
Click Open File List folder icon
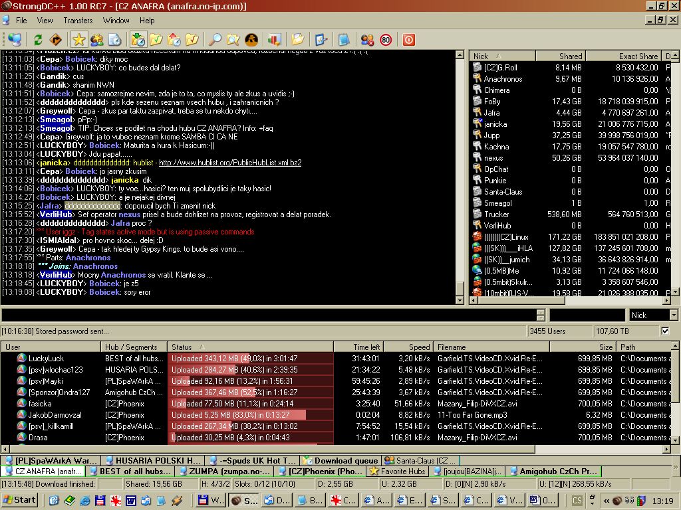pos(297,40)
